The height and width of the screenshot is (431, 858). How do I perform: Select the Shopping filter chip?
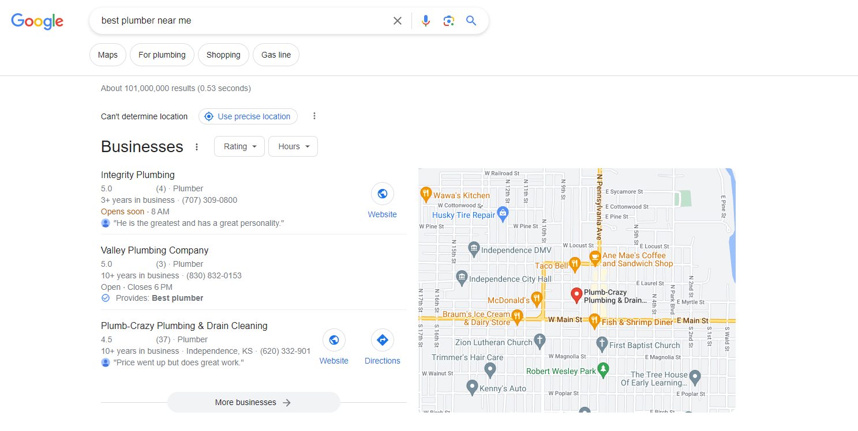tap(223, 55)
